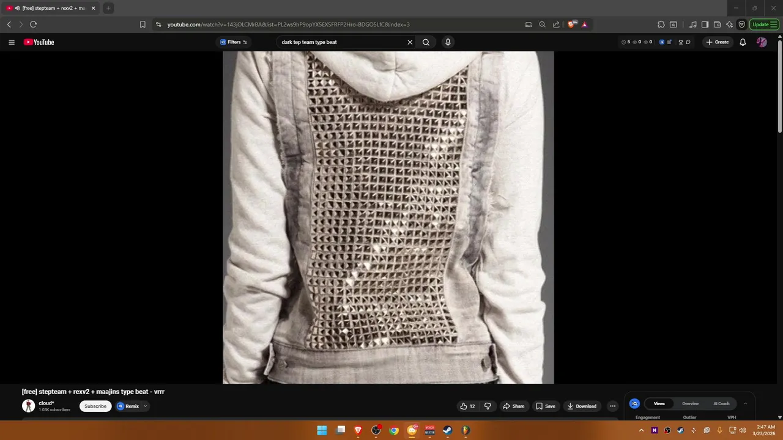This screenshot has width=783, height=440.
Task: Open the browser extensions puzzle icon
Action: point(661,24)
